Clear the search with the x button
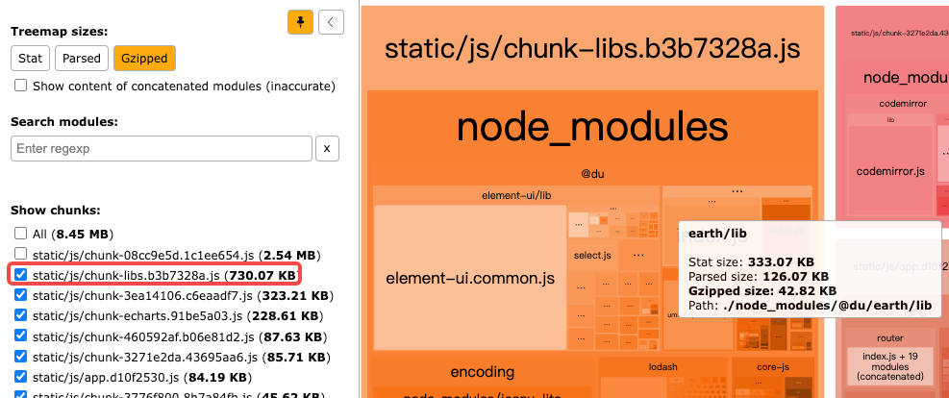This screenshot has width=949, height=398. pos(327,148)
